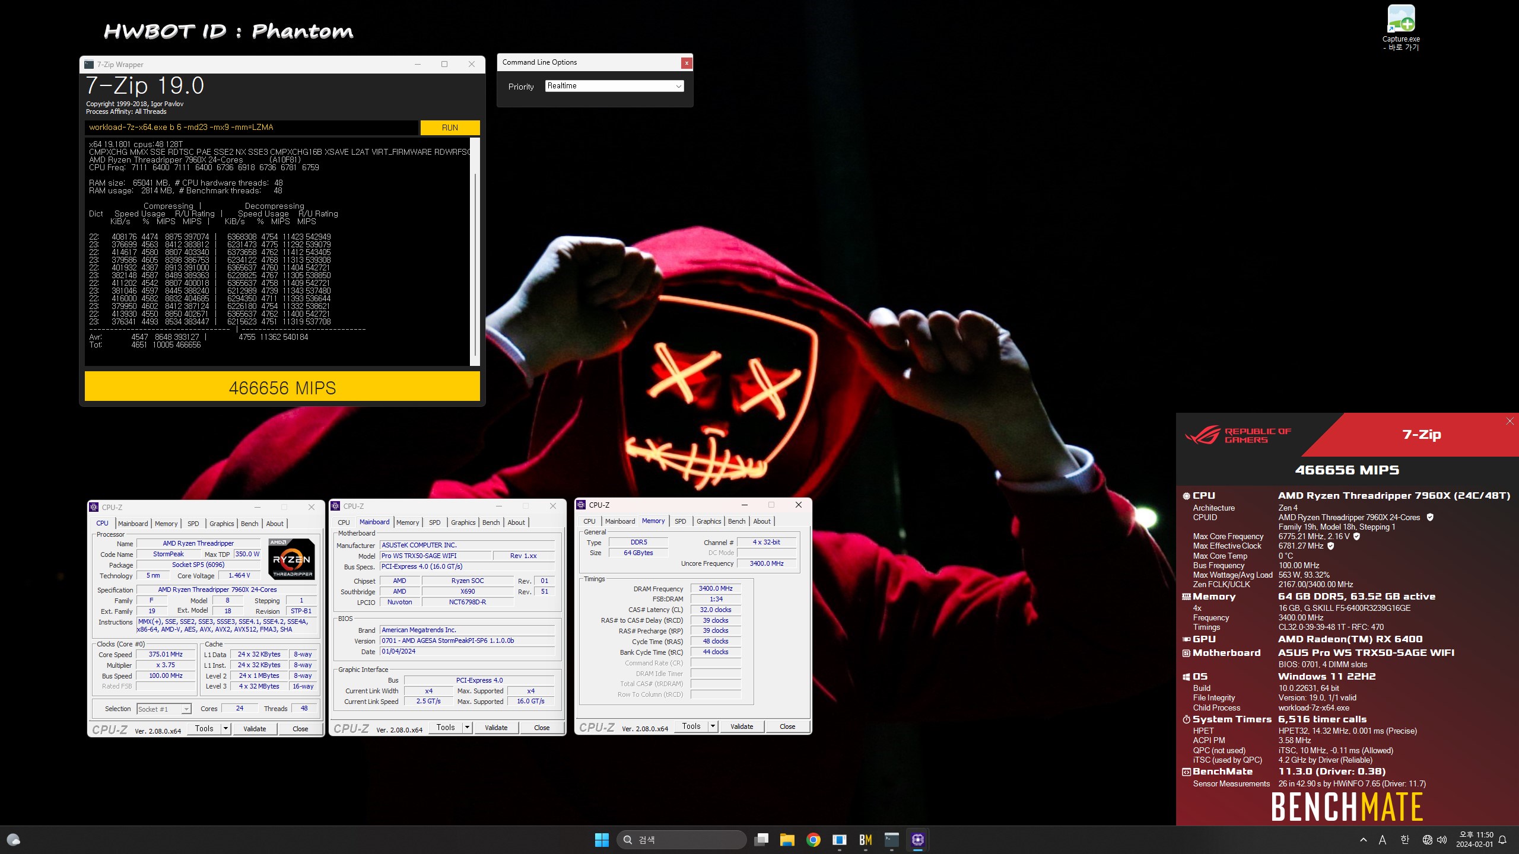The image size is (1519, 854).
Task: Click the workload-7z command line field
Action: 251,128
